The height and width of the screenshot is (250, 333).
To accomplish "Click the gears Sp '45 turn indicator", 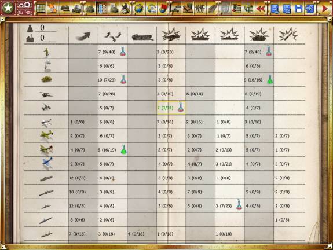I will click(x=24, y=9).
